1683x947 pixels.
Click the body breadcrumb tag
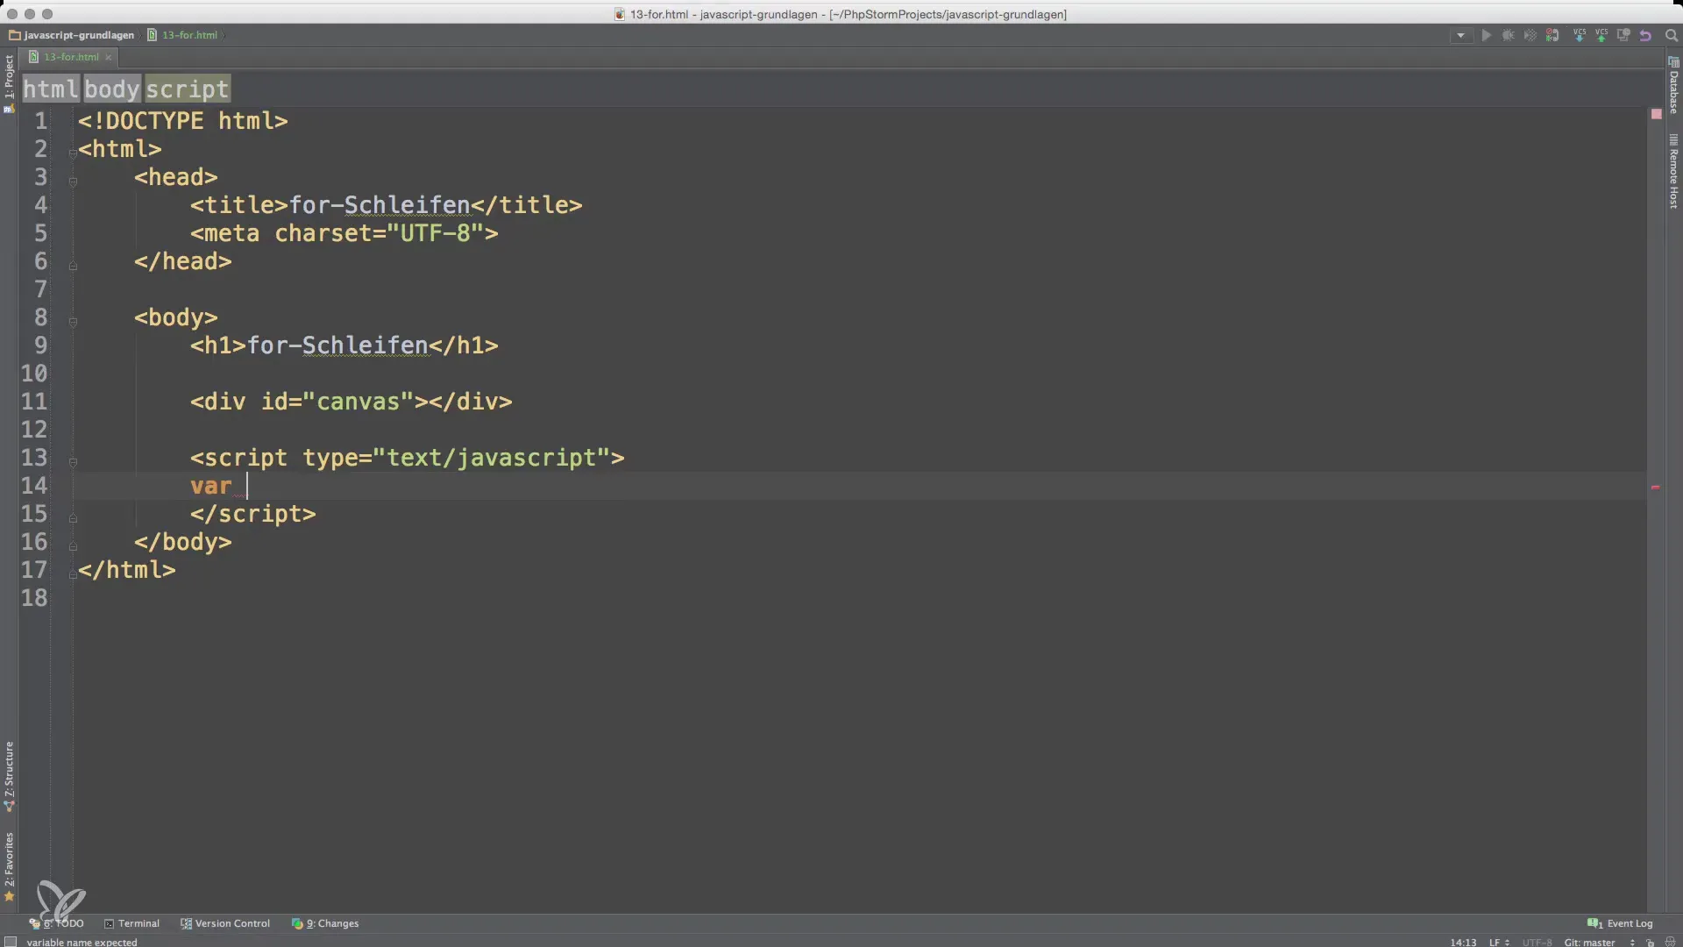pyautogui.click(x=112, y=89)
